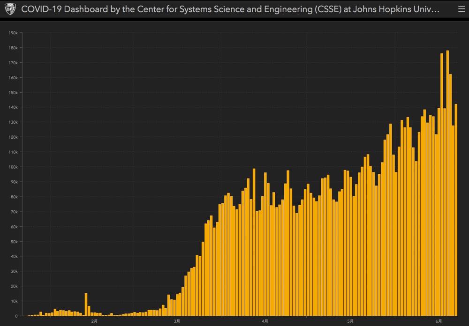This screenshot has width=469, height=326.
Task: Select the last bar at about 142k
Action: [x=456, y=210]
